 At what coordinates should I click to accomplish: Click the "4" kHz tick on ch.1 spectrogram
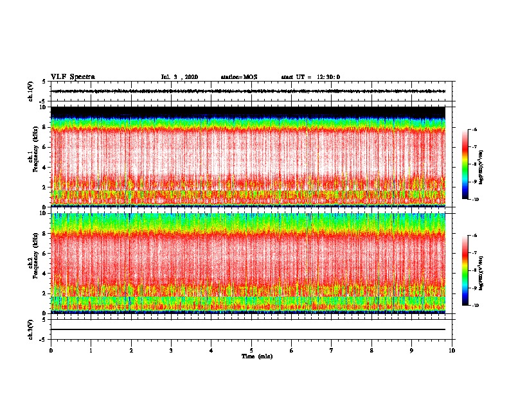[x=44, y=168]
